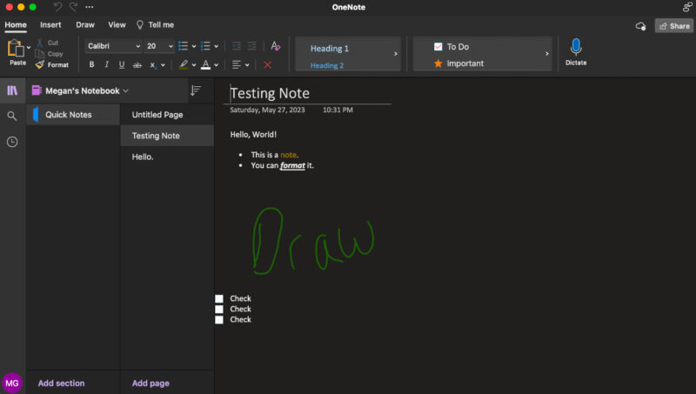Viewport: 696px width, 394px height.
Task: Open Megan's Notebook dropdown
Action: click(80, 90)
